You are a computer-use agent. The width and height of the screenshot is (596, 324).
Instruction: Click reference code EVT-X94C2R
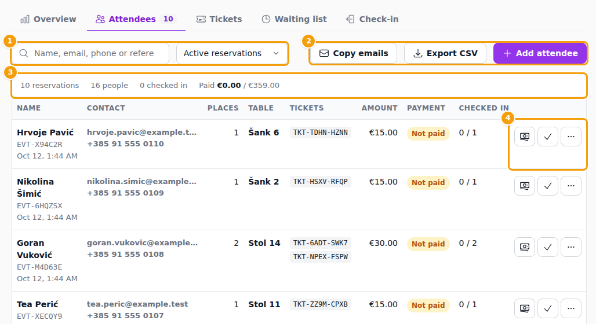(39, 145)
